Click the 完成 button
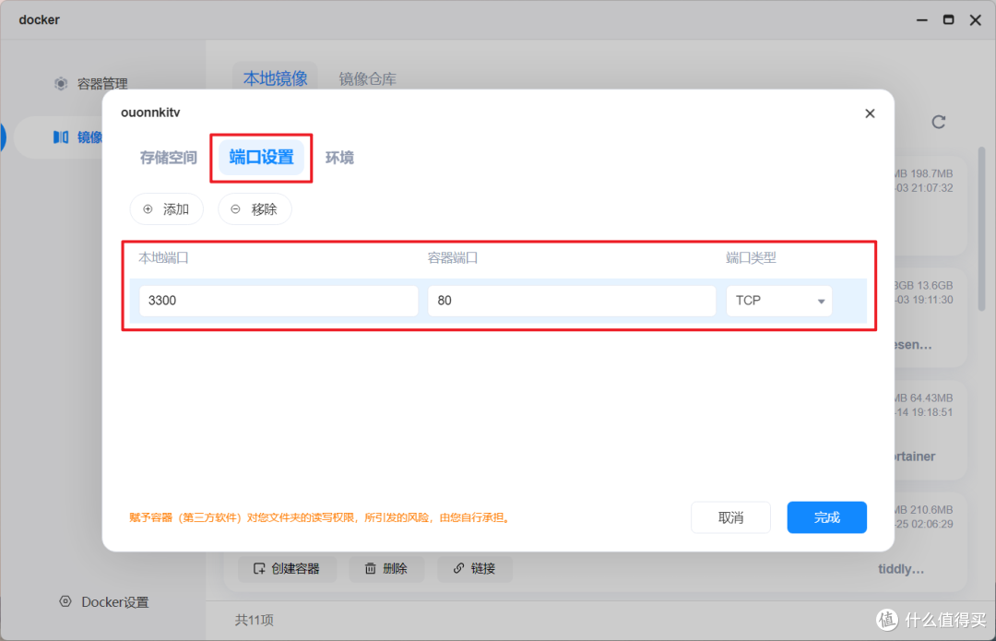996x641 pixels. pos(826,517)
